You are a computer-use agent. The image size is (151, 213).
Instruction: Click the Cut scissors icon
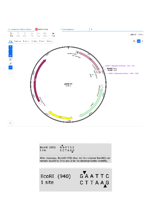click(32, 33)
